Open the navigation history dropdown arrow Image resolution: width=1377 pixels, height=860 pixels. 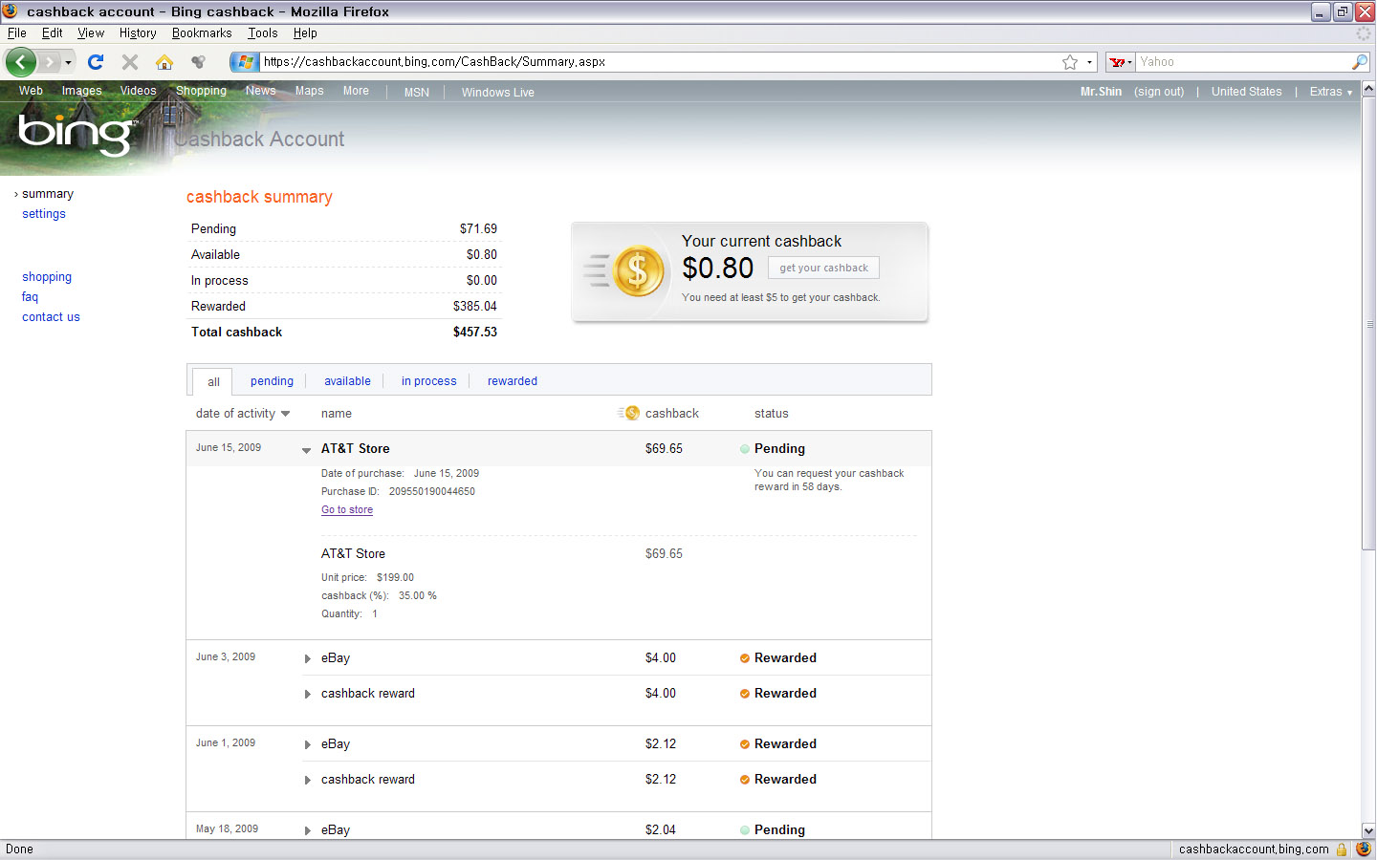[x=68, y=62]
